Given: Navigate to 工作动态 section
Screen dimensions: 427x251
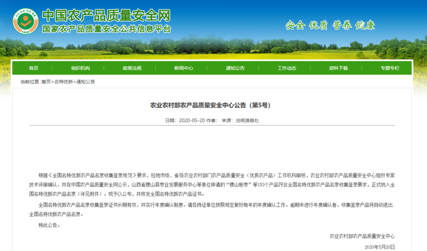Looking at the screenshot, I should [287, 68].
